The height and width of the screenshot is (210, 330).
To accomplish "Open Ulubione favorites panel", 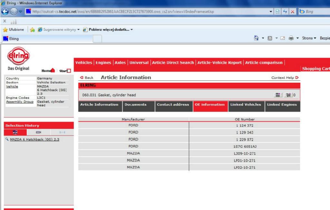I will (14, 29).
